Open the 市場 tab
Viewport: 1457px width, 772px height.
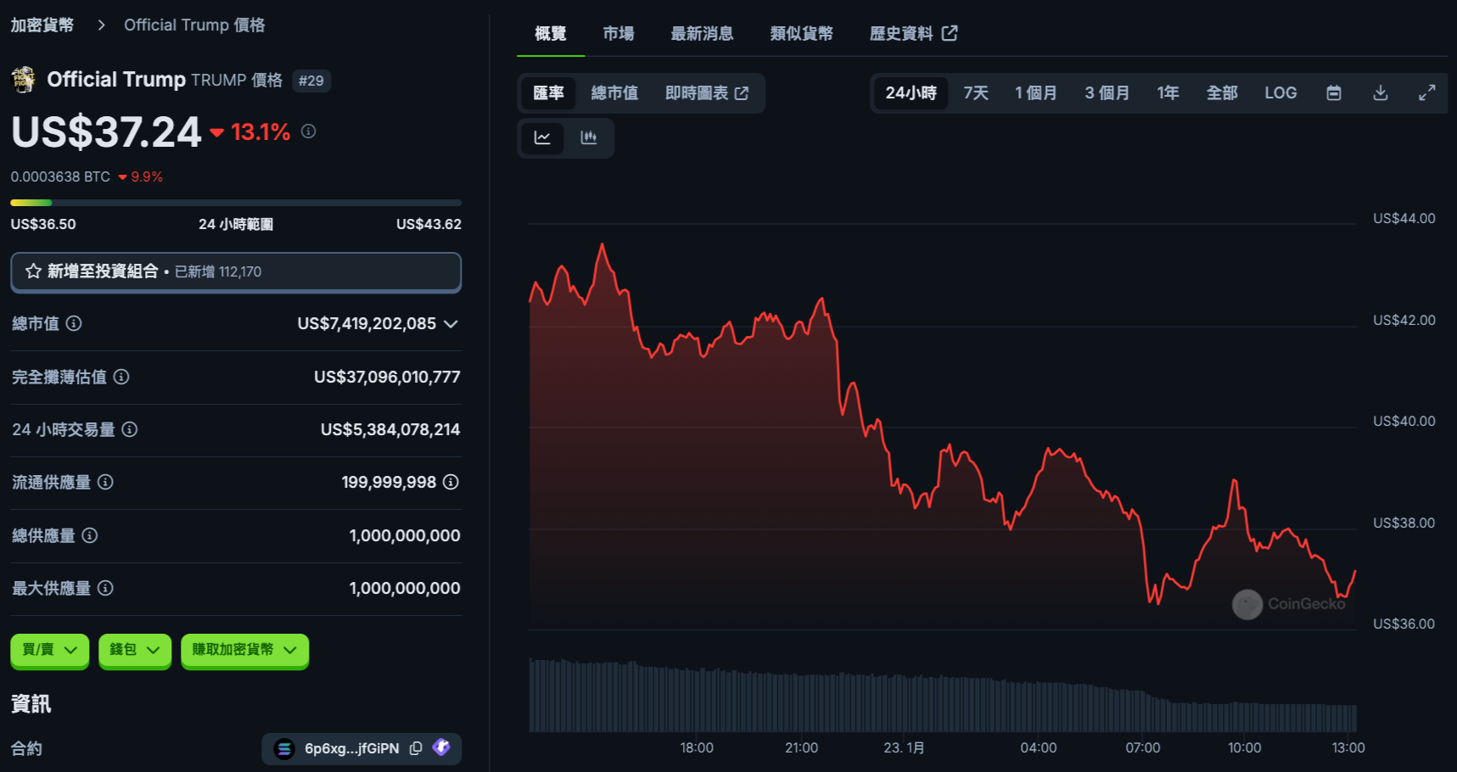click(x=618, y=33)
